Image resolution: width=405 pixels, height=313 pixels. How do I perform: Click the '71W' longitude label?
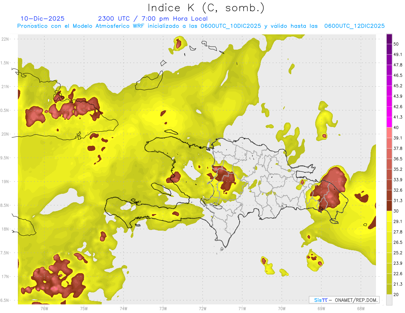pyautogui.click(x=242, y=308)
